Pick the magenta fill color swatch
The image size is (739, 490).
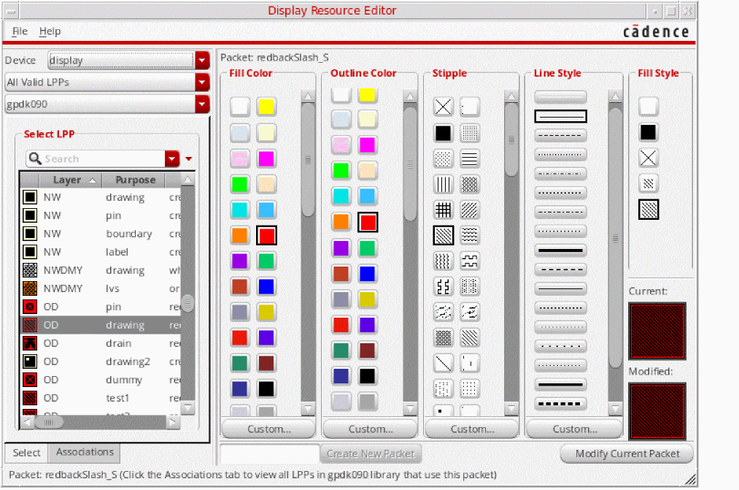tap(266, 158)
